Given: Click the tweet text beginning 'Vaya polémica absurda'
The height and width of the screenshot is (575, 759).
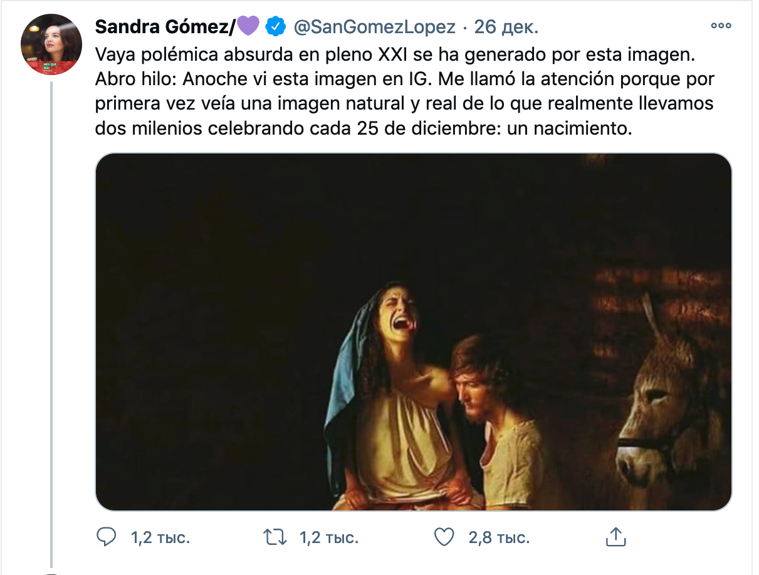Looking at the screenshot, I should 405,93.
